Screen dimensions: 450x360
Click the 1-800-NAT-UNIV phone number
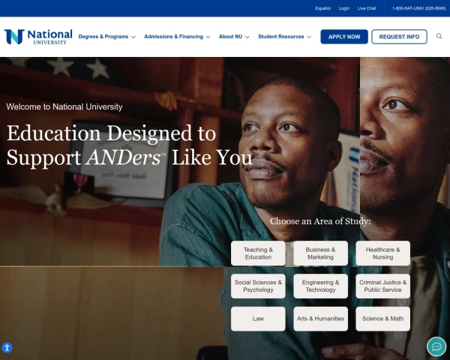[418, 8]
